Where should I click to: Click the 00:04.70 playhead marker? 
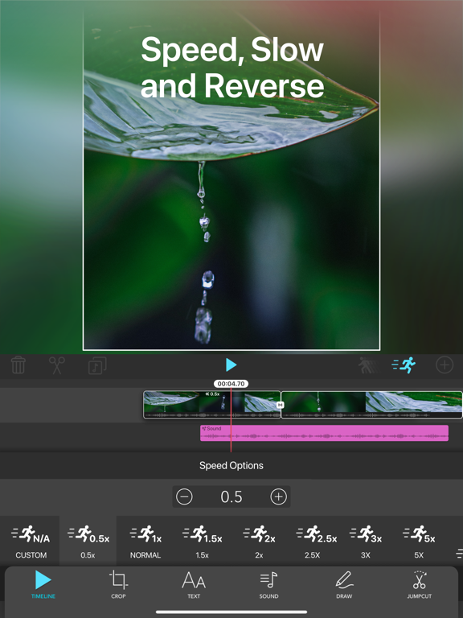tap(231, 384)
